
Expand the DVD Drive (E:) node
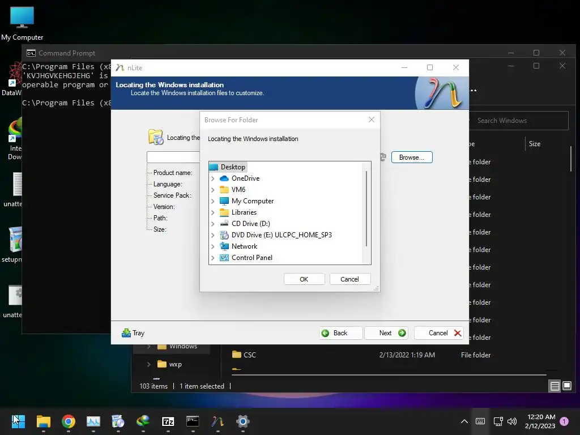[213, 235]
